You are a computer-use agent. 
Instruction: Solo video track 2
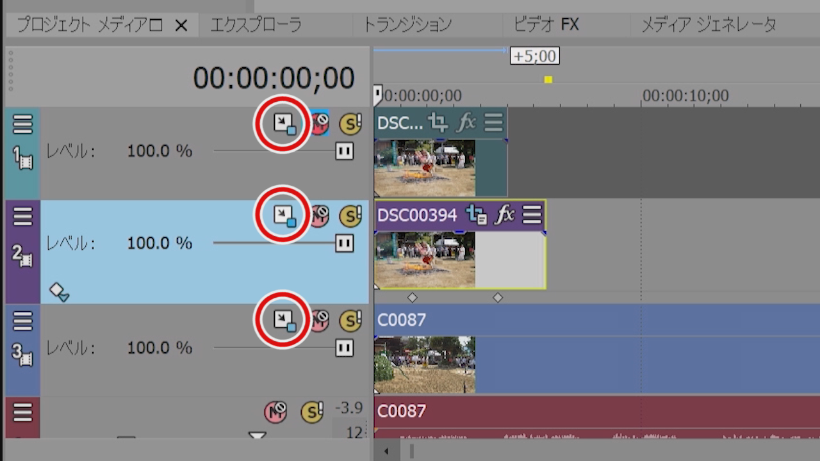(x=350, y=216)
